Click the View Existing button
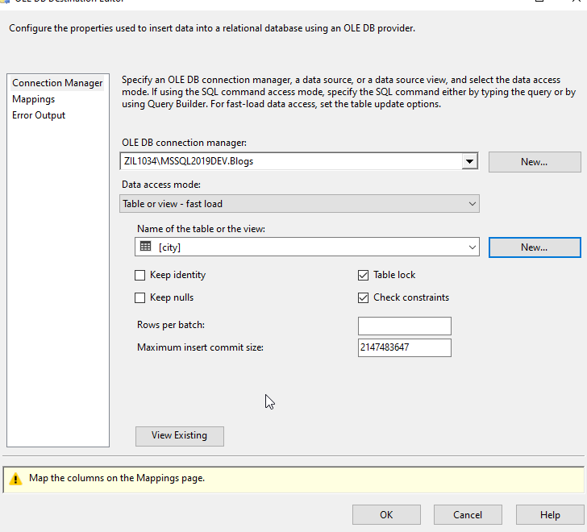 [x=180, y=436]
